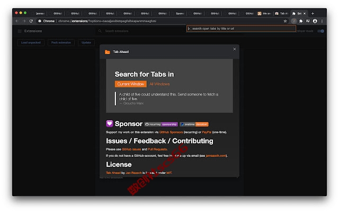Open the janraasch.com link
Image resolution: width=339 pixels, height=212 pixels.
pos(216,155)
